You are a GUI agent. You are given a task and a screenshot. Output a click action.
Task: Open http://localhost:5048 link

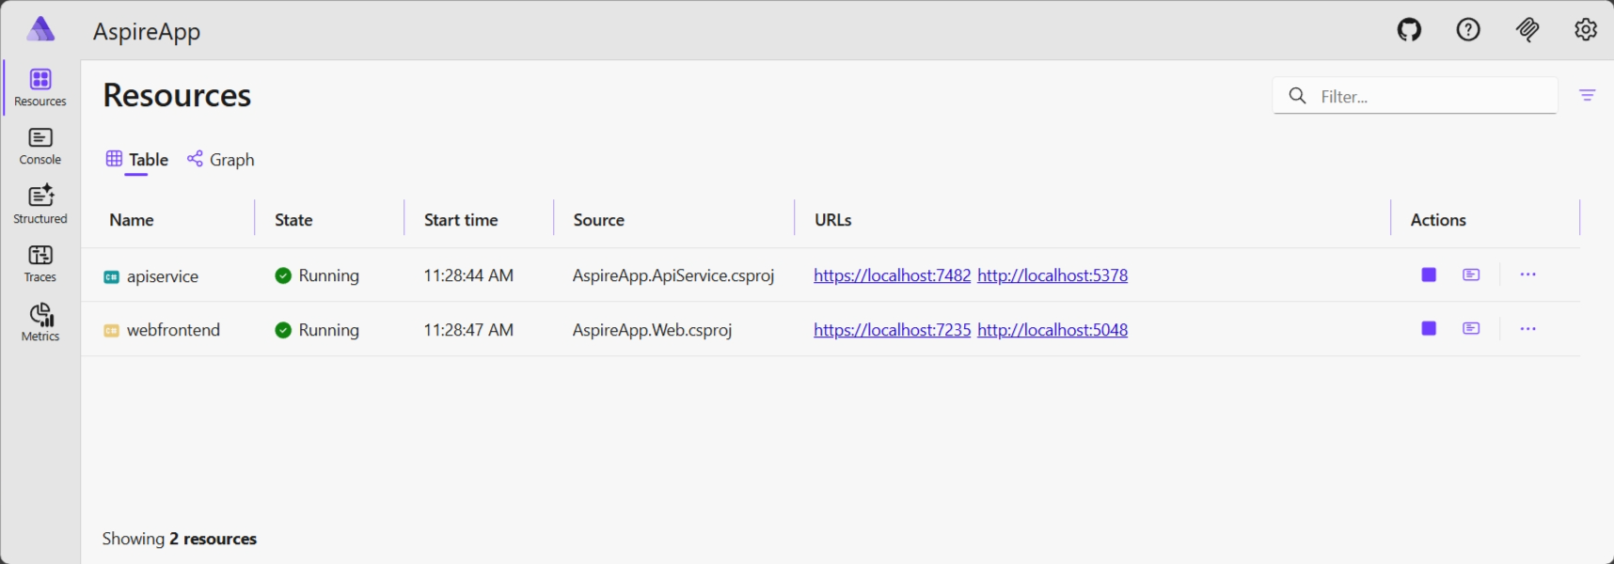(x=1052, y=330)
